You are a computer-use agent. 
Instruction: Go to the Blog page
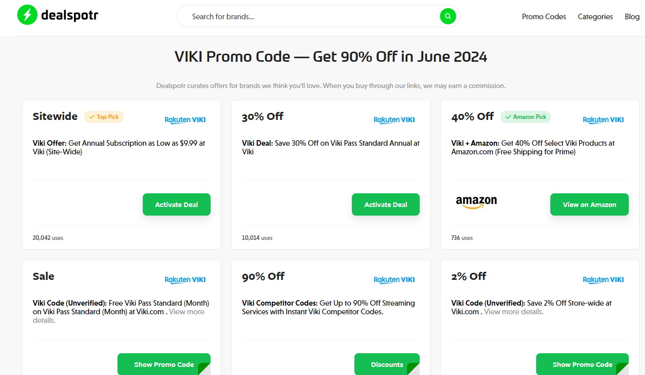632,17
